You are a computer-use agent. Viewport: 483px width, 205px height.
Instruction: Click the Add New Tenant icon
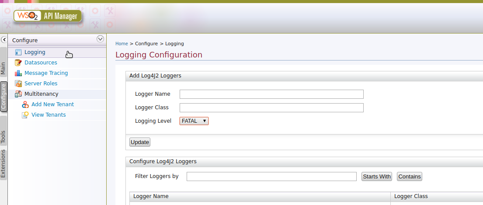click(25, 104)
